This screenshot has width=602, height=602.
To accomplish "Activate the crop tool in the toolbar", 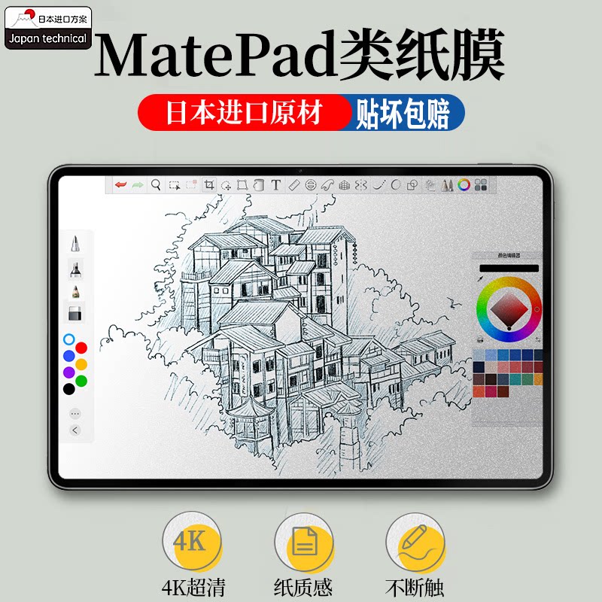I will (208, 183).
